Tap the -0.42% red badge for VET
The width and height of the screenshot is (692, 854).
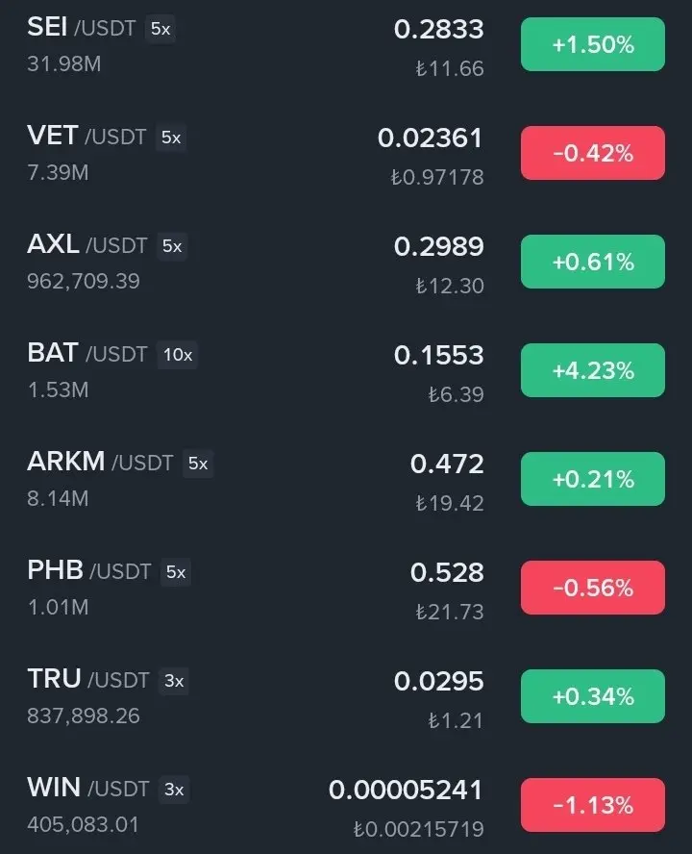[x=592, y=153]
